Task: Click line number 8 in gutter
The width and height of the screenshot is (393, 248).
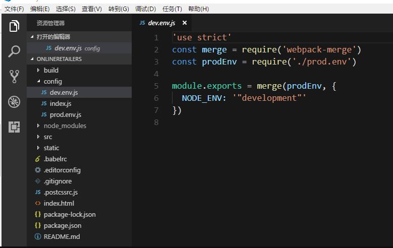Action: coord(156,122)
